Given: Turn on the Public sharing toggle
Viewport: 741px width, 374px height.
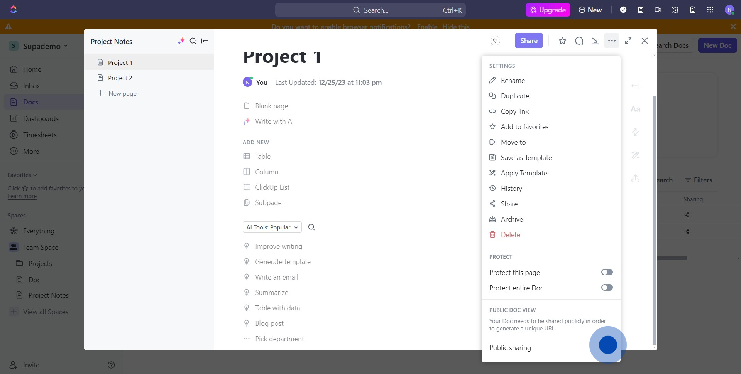Looking at the screenshot, I should click(607, 345).
